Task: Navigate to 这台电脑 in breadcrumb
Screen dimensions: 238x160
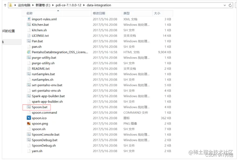Action: pyautogui.click(x=24, y=5)
